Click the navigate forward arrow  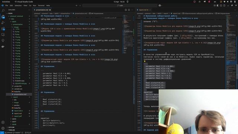click(x=80, y=6)
